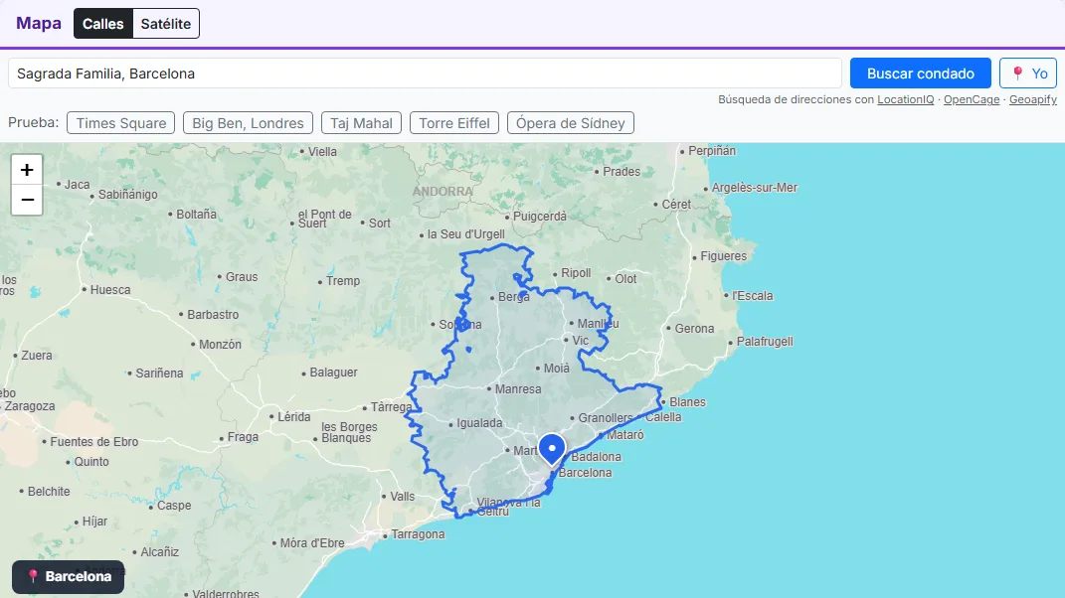Click the Mapa title
Screen dimensions: 1065x598
pyautogui.click(x=39, y=23)
